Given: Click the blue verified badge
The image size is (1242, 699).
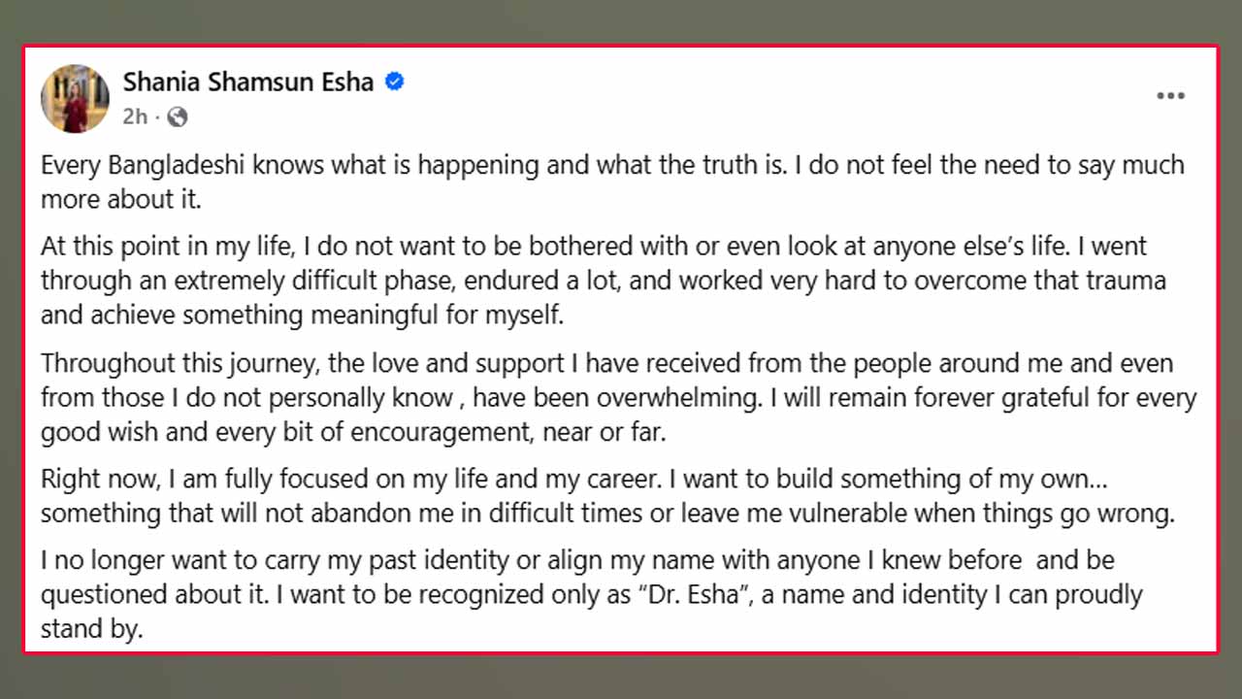Looking at the screenshot, I should coord(395,83).
